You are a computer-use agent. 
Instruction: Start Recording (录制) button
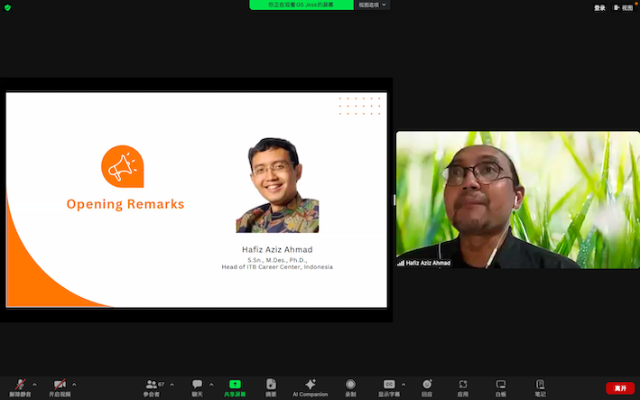350,387
